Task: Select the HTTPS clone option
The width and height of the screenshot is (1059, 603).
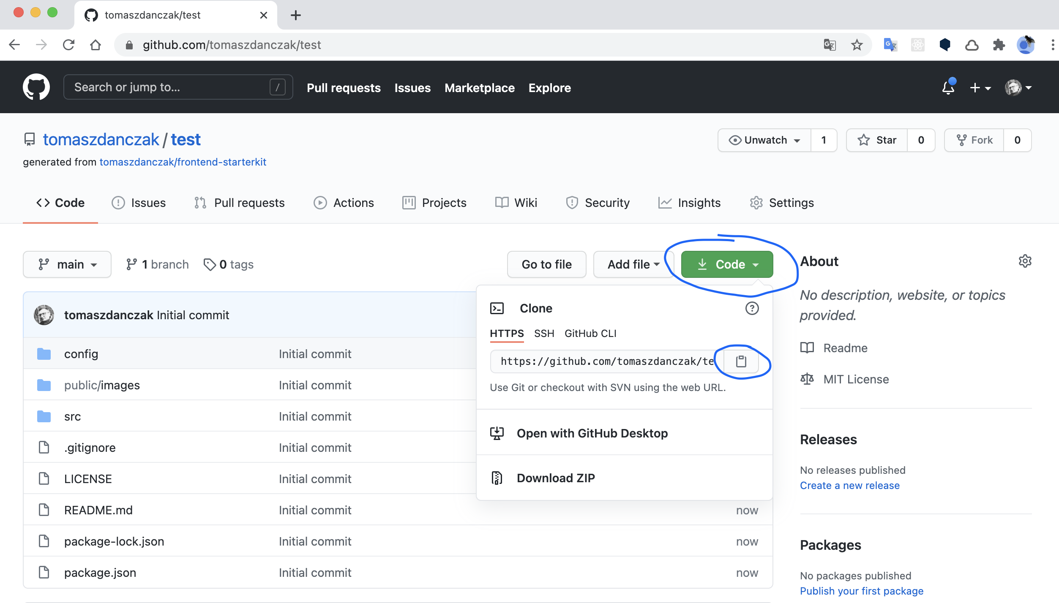Action: (507, 334)
